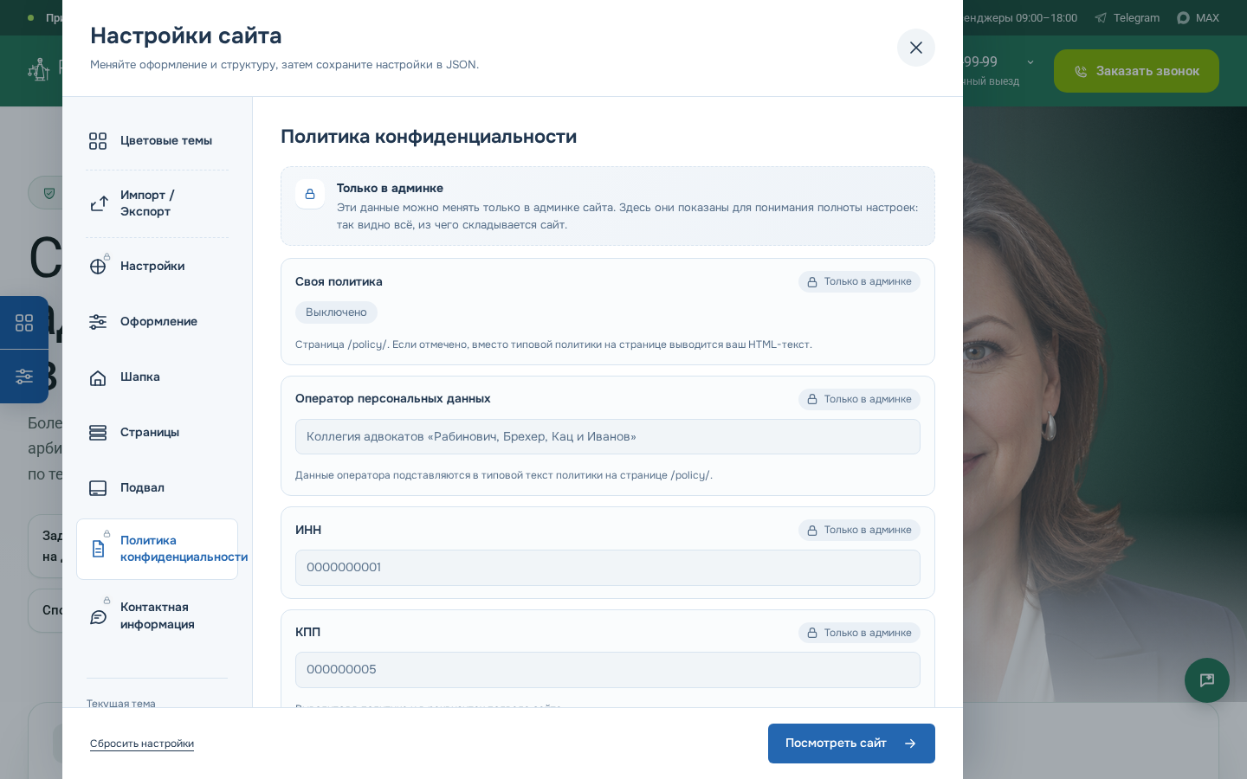Click Посмотреть сайт button
This screenshot has width=1247, height=779.
(851, 744)
